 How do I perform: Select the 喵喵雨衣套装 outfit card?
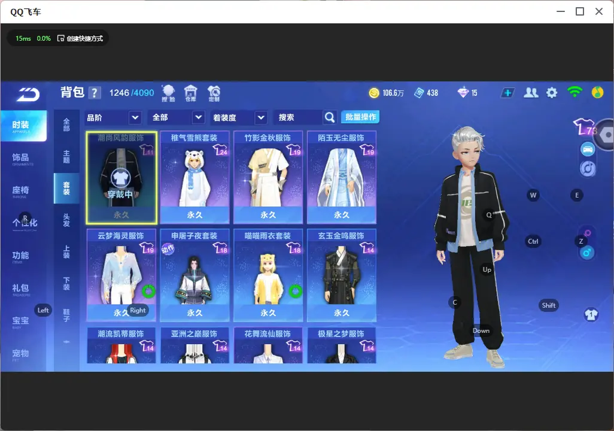[268, 275]
